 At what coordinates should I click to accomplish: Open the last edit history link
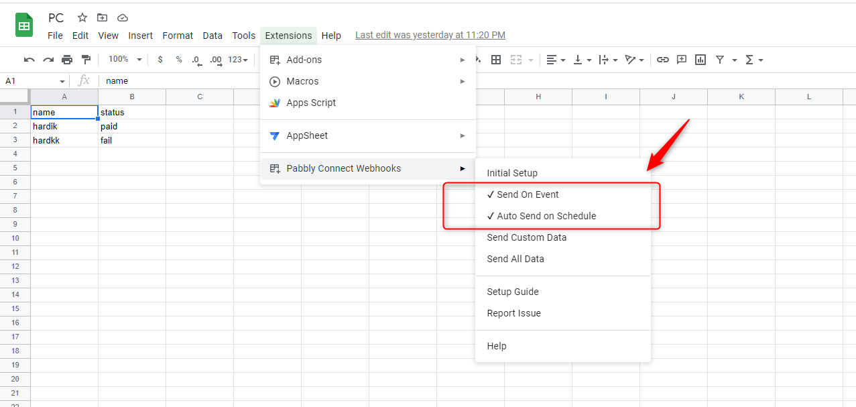[430, 35]
